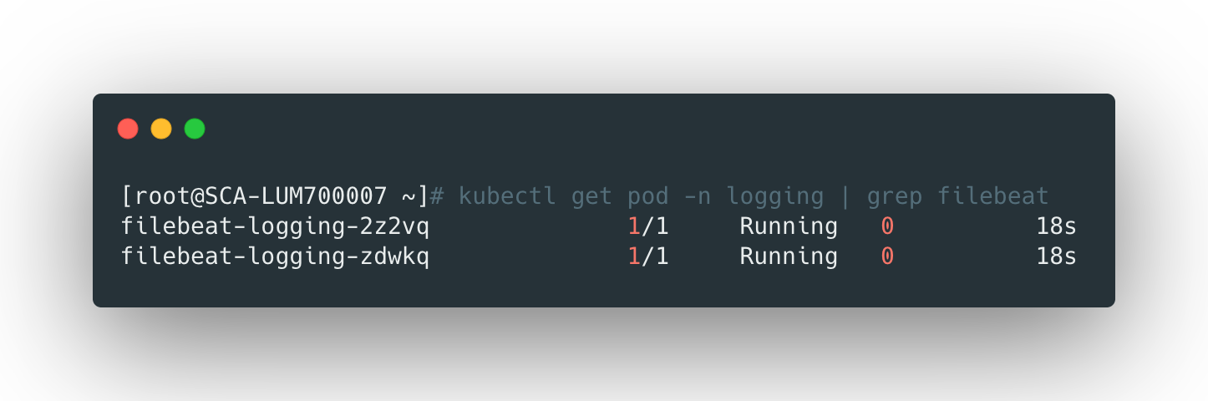Click the pod name filebeat-logging-zdwkq
The width and height of the screenshot is (1208, 401).
(275, 256)
